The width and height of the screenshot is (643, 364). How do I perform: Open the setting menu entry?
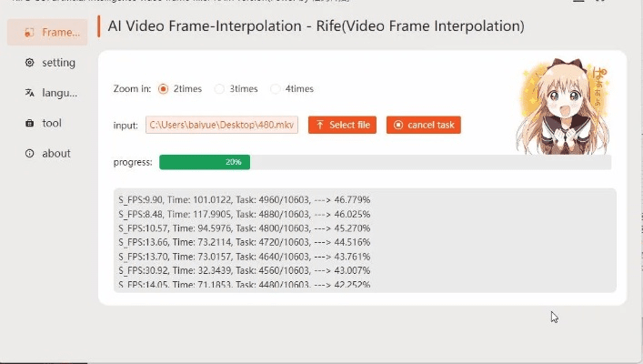click(x=58, y=63)
